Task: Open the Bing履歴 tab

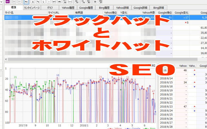Action: tap(104, 8)
